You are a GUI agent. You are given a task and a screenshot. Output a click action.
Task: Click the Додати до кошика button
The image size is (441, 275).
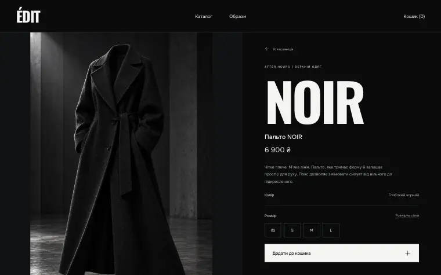tap(341, 253)
